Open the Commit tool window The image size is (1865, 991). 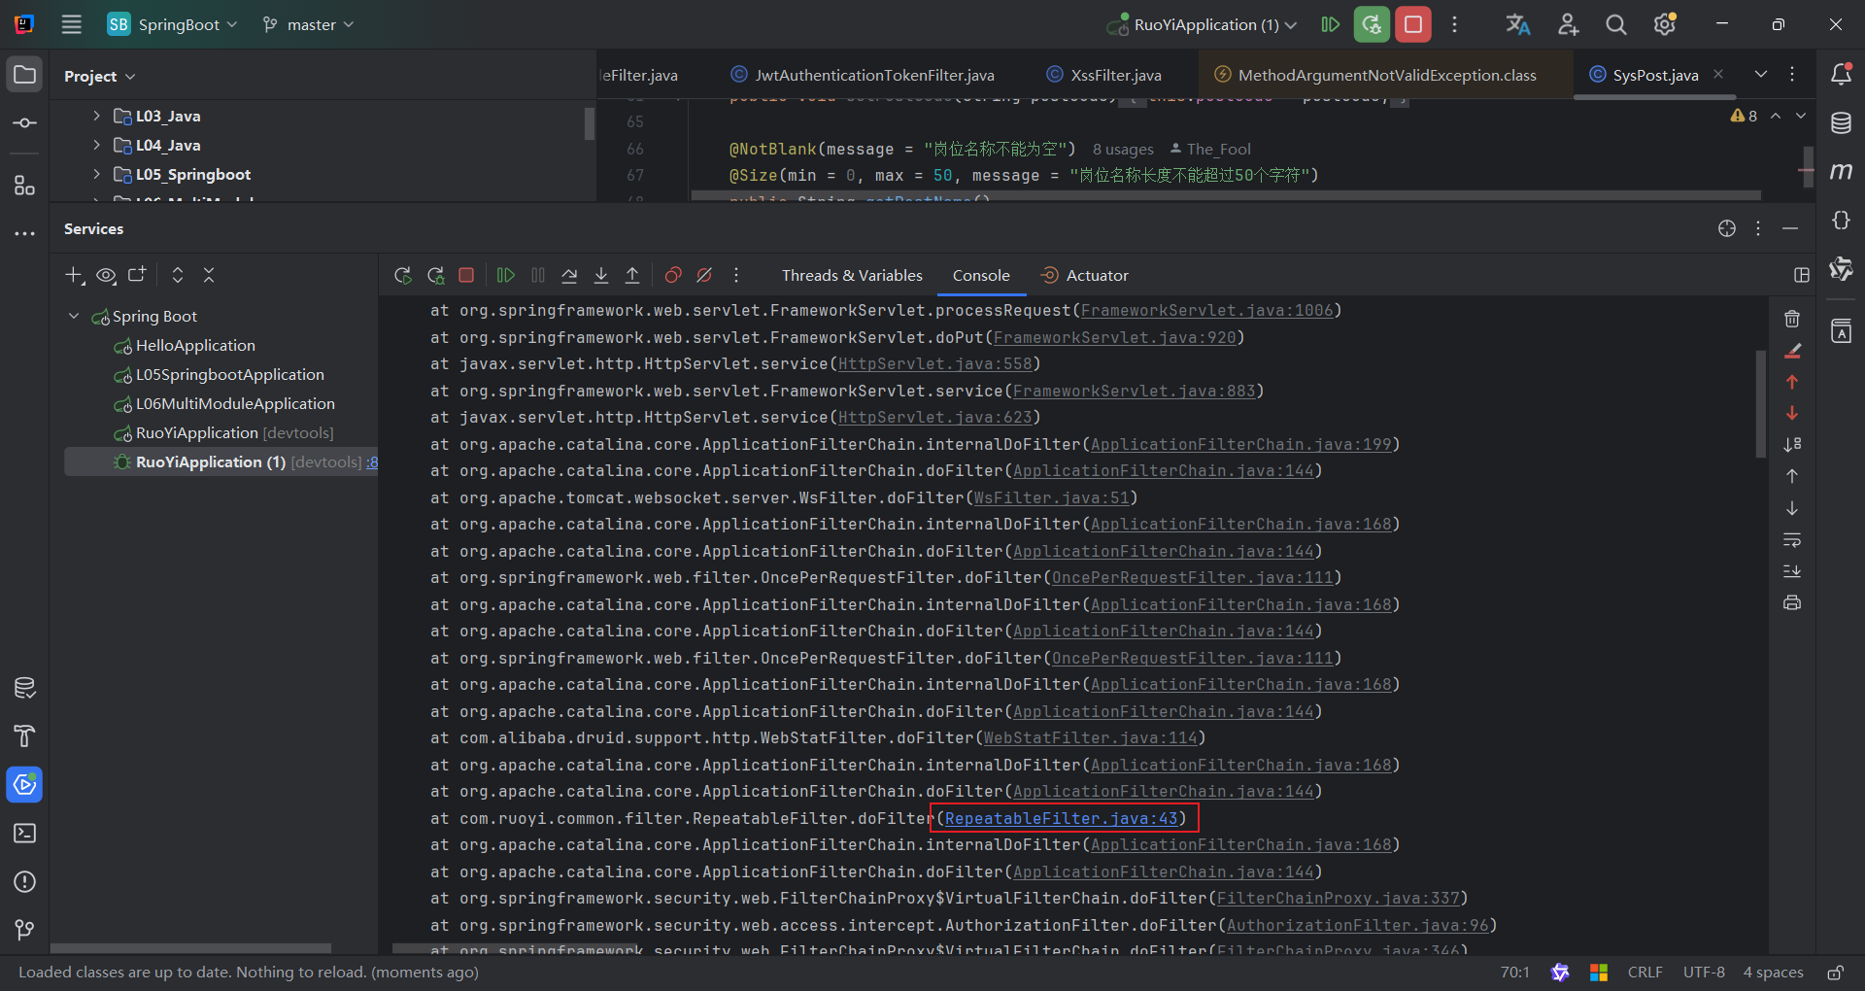(x=24, y=123)
